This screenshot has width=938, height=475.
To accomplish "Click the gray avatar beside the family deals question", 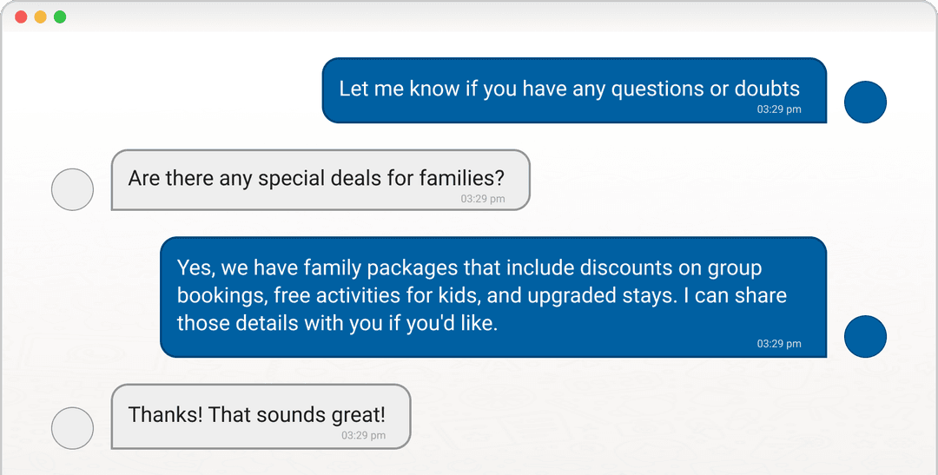I will [x=72, y=189].
